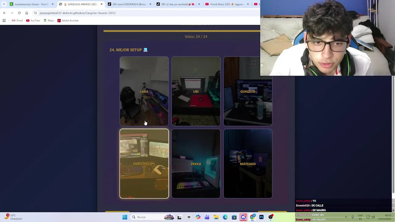Open the network status tray icon
The width and height of the screenshot is (395, 222).
368,217
